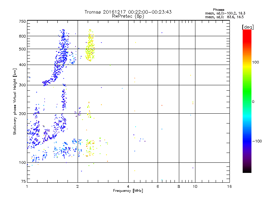Click the y-axis tick "750"

pos(22,21)
